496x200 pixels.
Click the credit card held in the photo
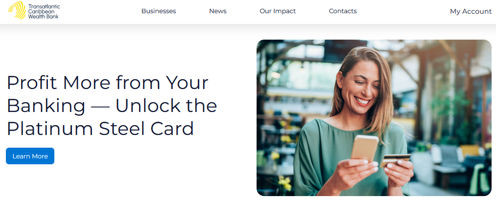pos(395,160)
